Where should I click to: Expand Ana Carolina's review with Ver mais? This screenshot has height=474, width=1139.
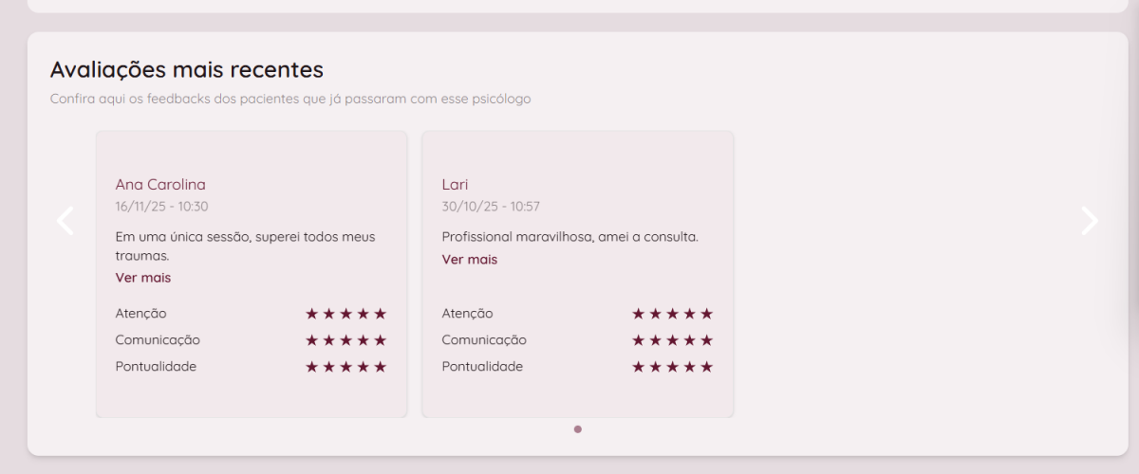[143, 278]
